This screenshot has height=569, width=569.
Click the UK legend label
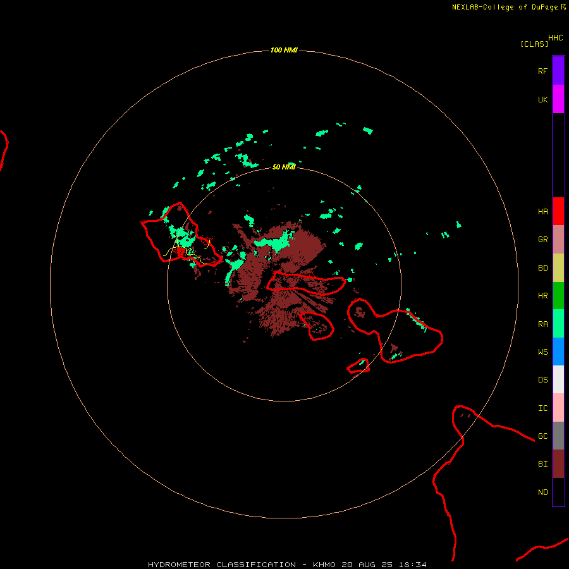tap(542, 99)
